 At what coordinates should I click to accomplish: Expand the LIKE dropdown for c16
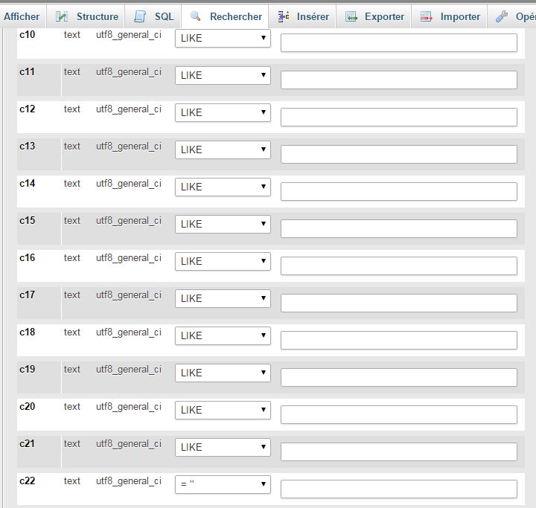click(223, 261)
